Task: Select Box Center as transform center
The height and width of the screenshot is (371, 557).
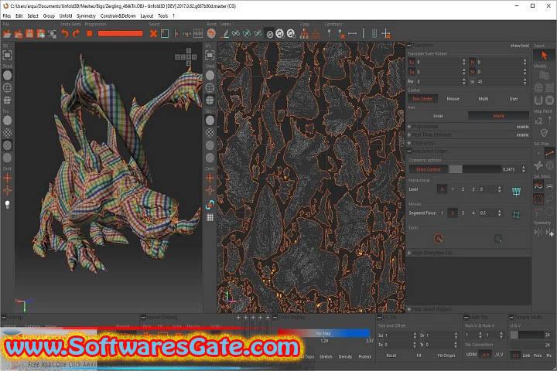Action: (x=422, y=99)
